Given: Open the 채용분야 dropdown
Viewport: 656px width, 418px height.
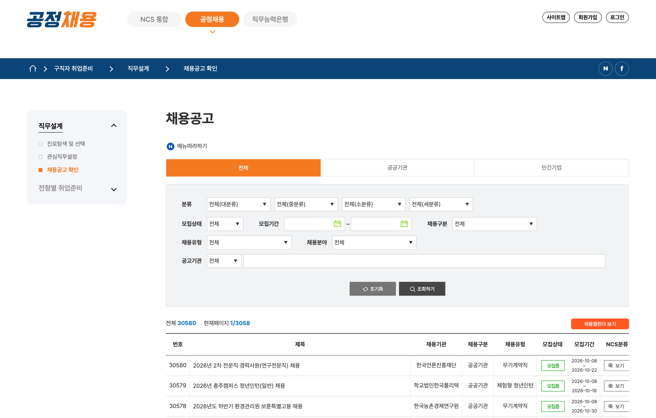Looking at the screenshot, I should pyautogui.click(x=374, y=243).
